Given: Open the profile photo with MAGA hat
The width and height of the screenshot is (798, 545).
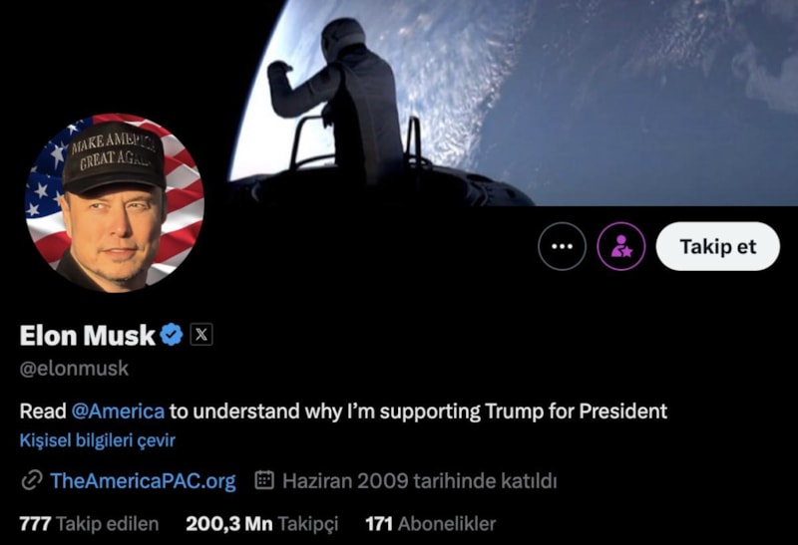Looking at the screenshot, I should [x=115, y=203].
